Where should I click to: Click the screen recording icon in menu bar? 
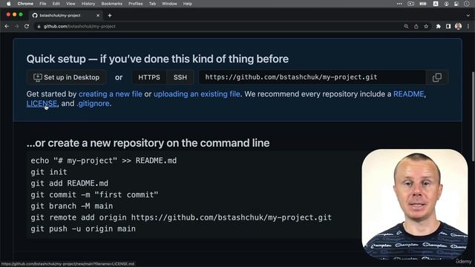click(410, 4)
